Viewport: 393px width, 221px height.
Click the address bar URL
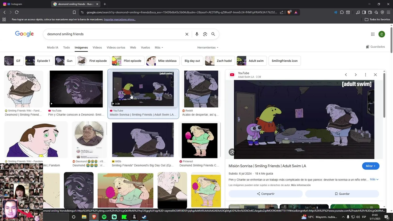pyautogui.click(x=181, y=12)
